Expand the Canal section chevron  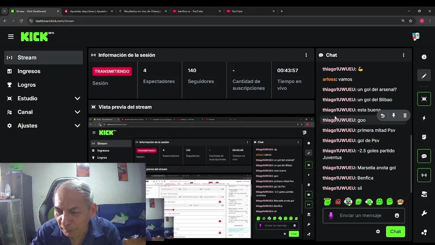tap(77, 112)
